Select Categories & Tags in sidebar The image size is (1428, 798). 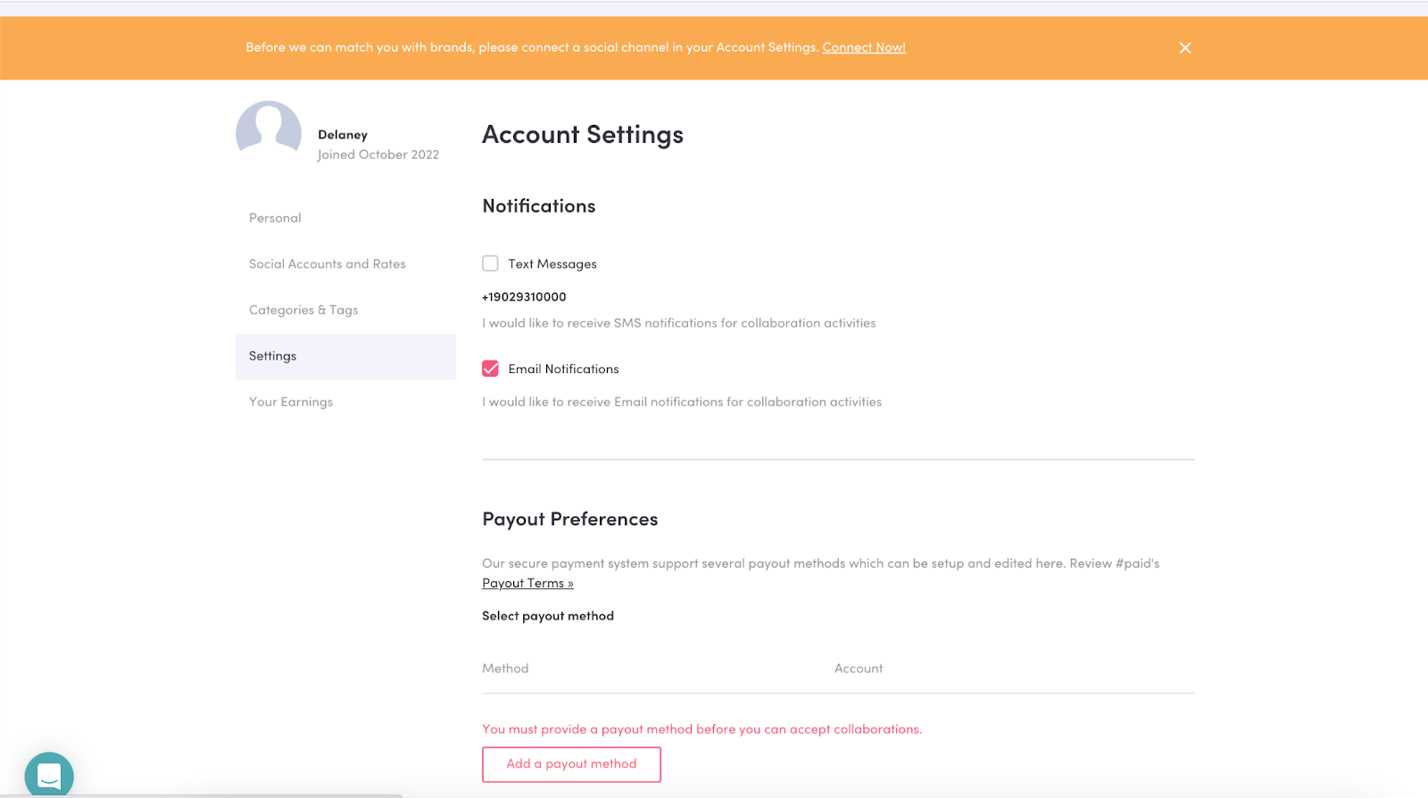coord(303,310)
